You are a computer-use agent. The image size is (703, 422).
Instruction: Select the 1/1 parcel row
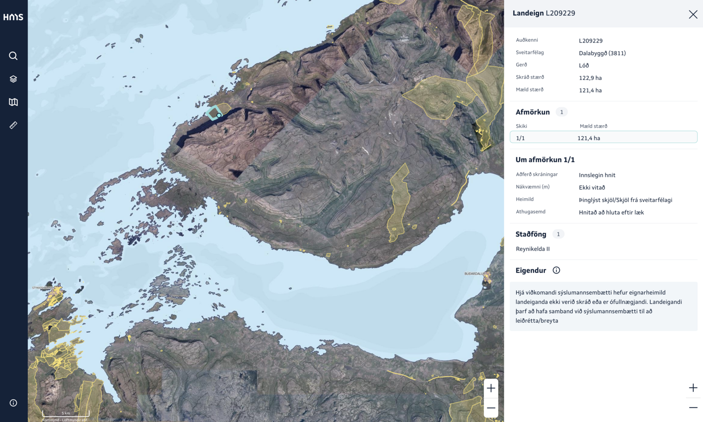click(603, 138)
